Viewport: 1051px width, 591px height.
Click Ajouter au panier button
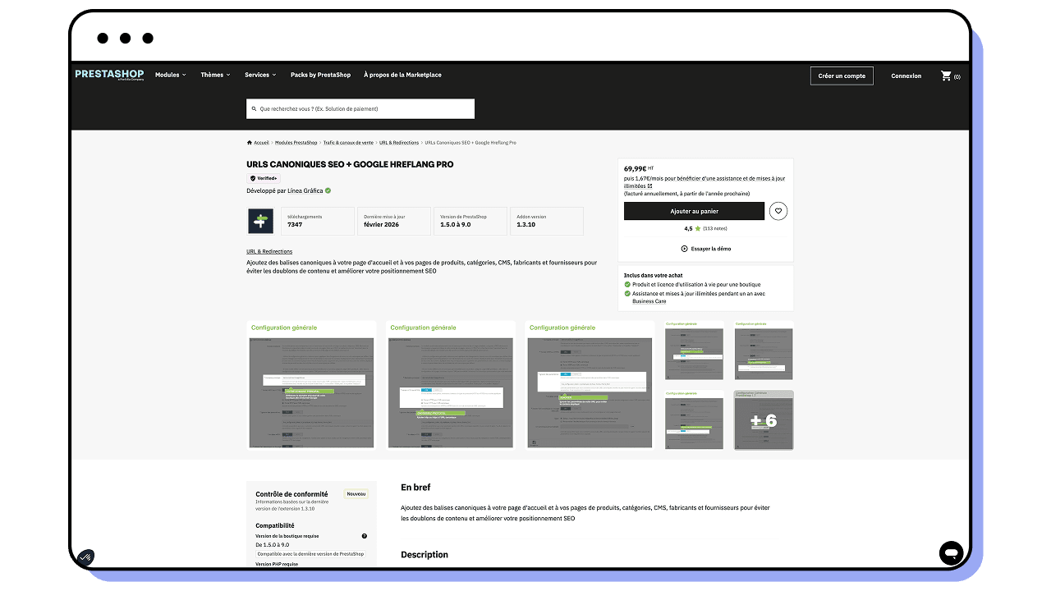(x=694, y=211)
